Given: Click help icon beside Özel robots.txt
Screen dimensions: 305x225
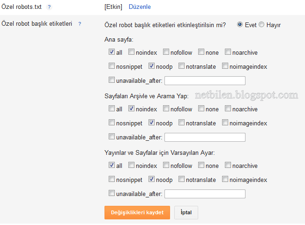Looking at the screenshot, I should pos(49,7).
